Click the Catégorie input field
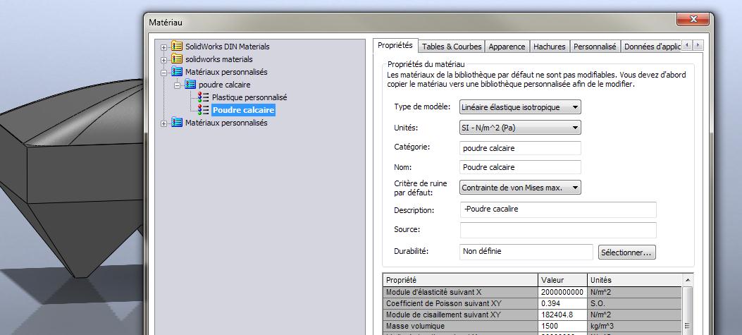This screenshot has width=742, height=335. [x=520, y=148]
